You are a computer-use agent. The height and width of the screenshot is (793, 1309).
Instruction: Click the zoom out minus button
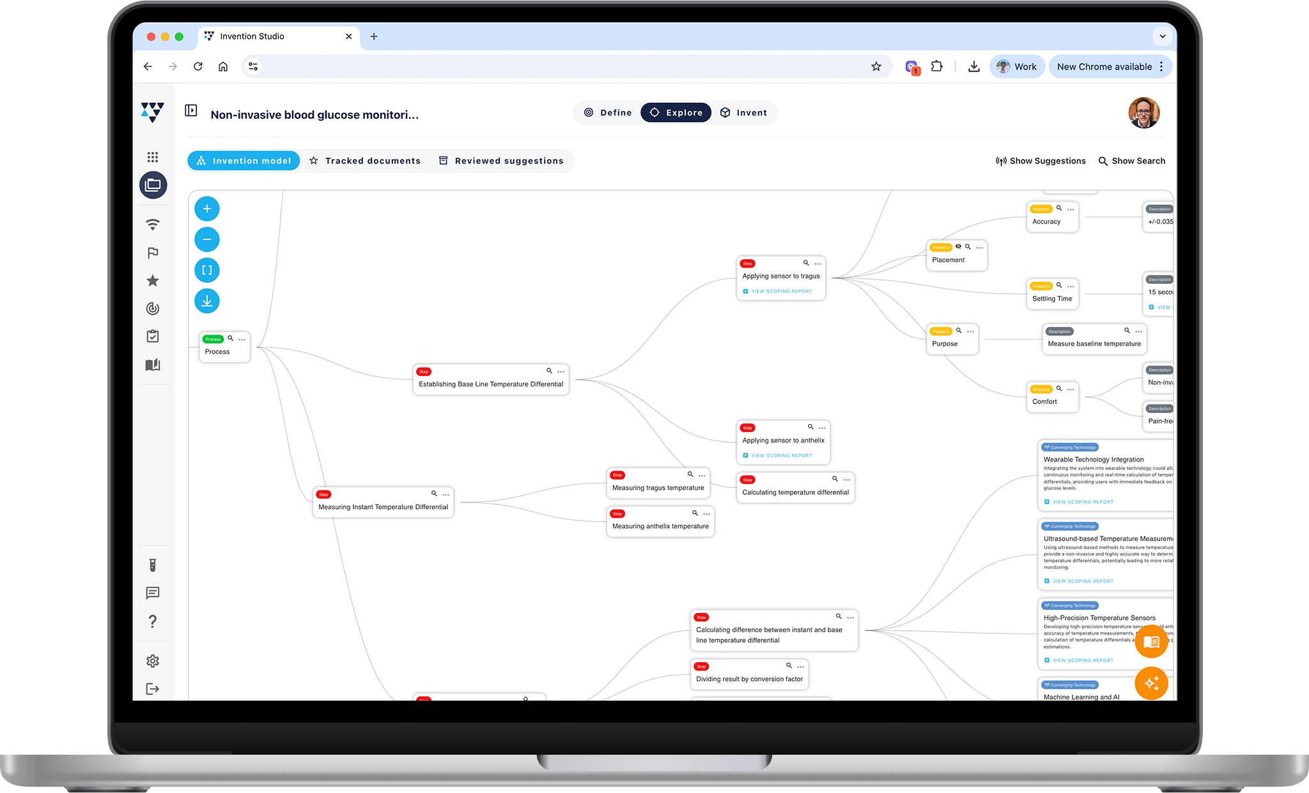206,239
